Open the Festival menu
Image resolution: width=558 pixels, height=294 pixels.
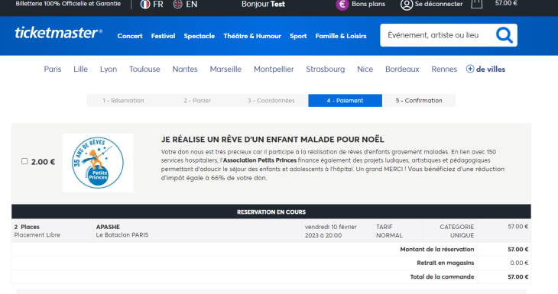pyautogui.click(x=163, y=36)
